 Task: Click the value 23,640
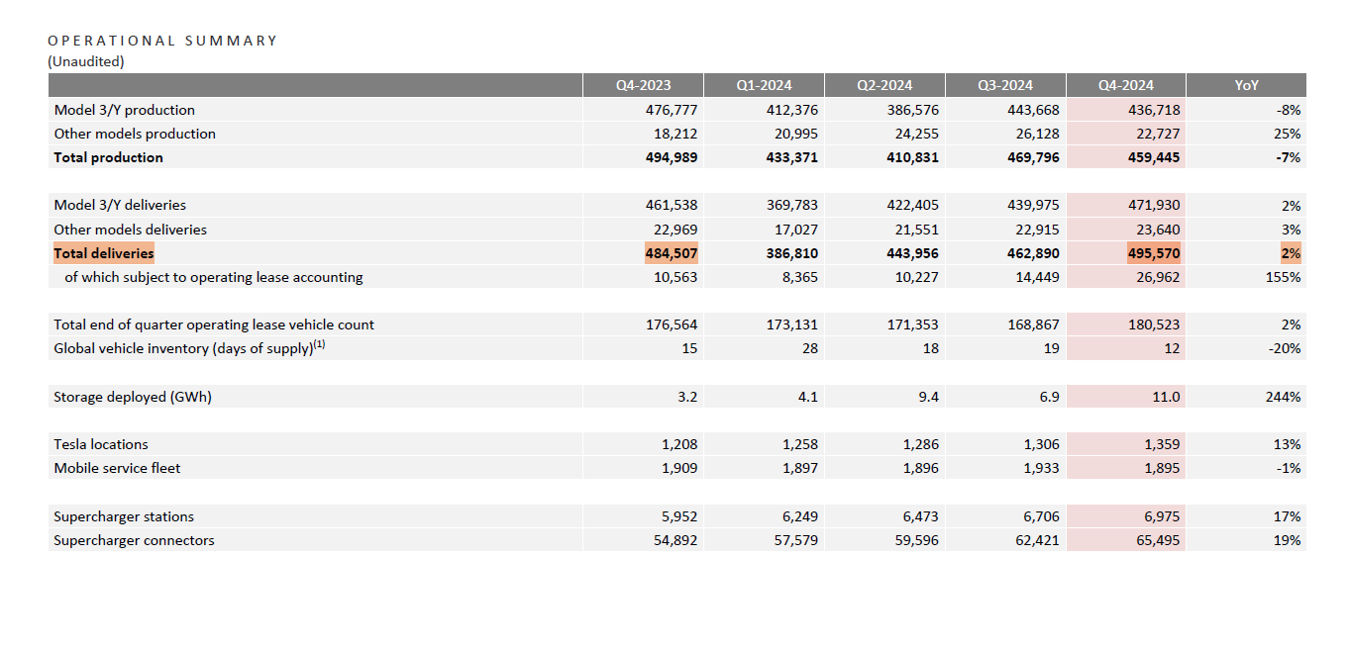tap(1159, 230)
